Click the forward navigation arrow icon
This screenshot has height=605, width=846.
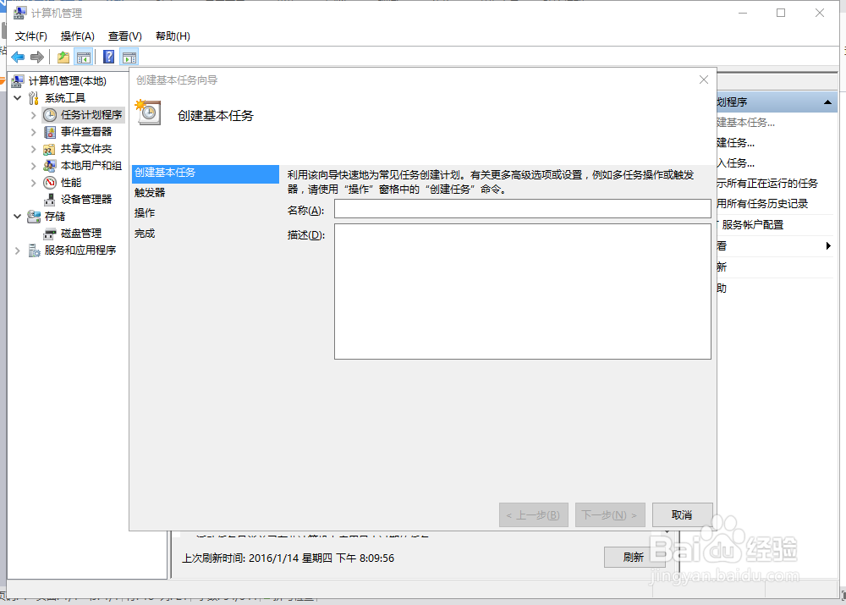pyautogui.click(x=37, y=56)
